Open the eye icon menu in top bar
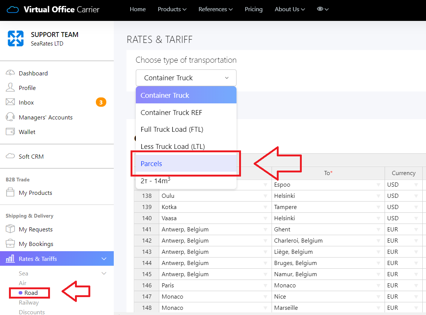426x315 pixels. coord(323,9)
